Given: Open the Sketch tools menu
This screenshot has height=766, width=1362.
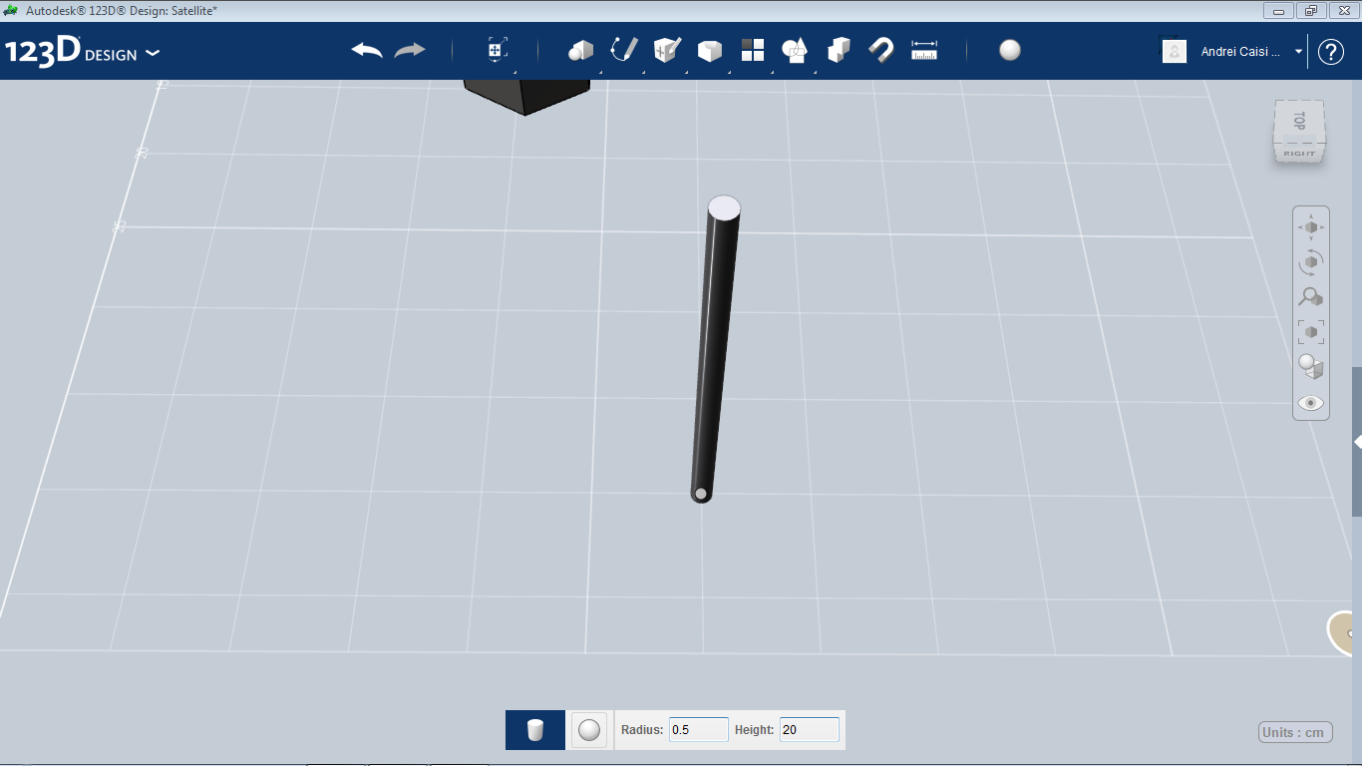Looking at the screenshot, I should coord(623,51).
